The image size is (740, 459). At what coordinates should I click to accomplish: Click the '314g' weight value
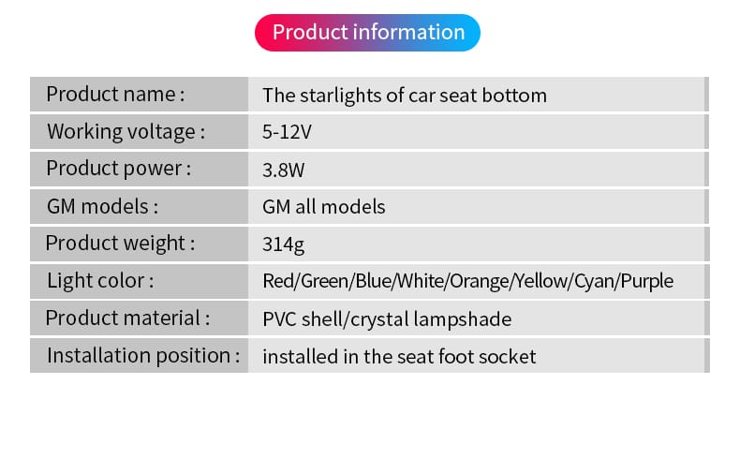tap(284, 245)
